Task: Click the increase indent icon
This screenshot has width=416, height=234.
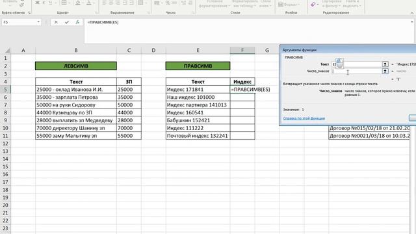Action: tap(131, 3)
